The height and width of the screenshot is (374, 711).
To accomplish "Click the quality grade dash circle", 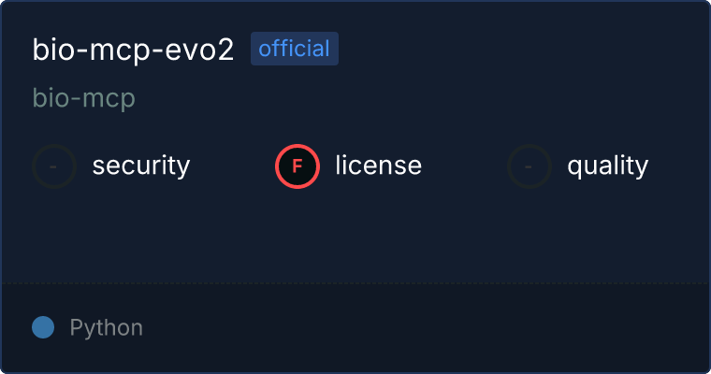I will (530, 166).
